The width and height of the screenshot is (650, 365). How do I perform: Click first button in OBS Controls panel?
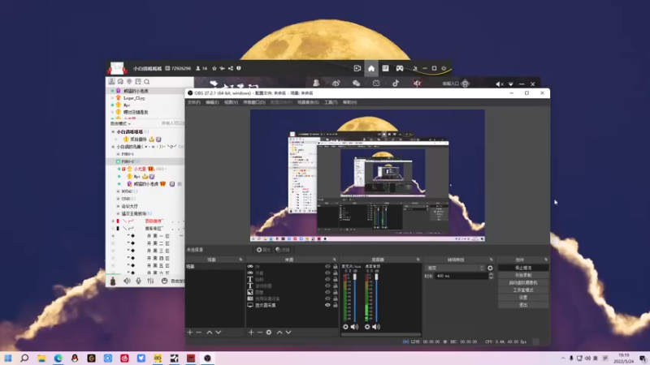(x=523, y=268)
